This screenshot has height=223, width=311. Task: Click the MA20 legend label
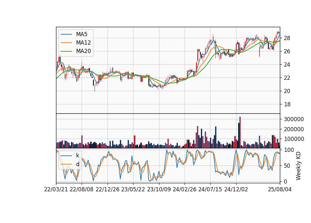[83, 51]
